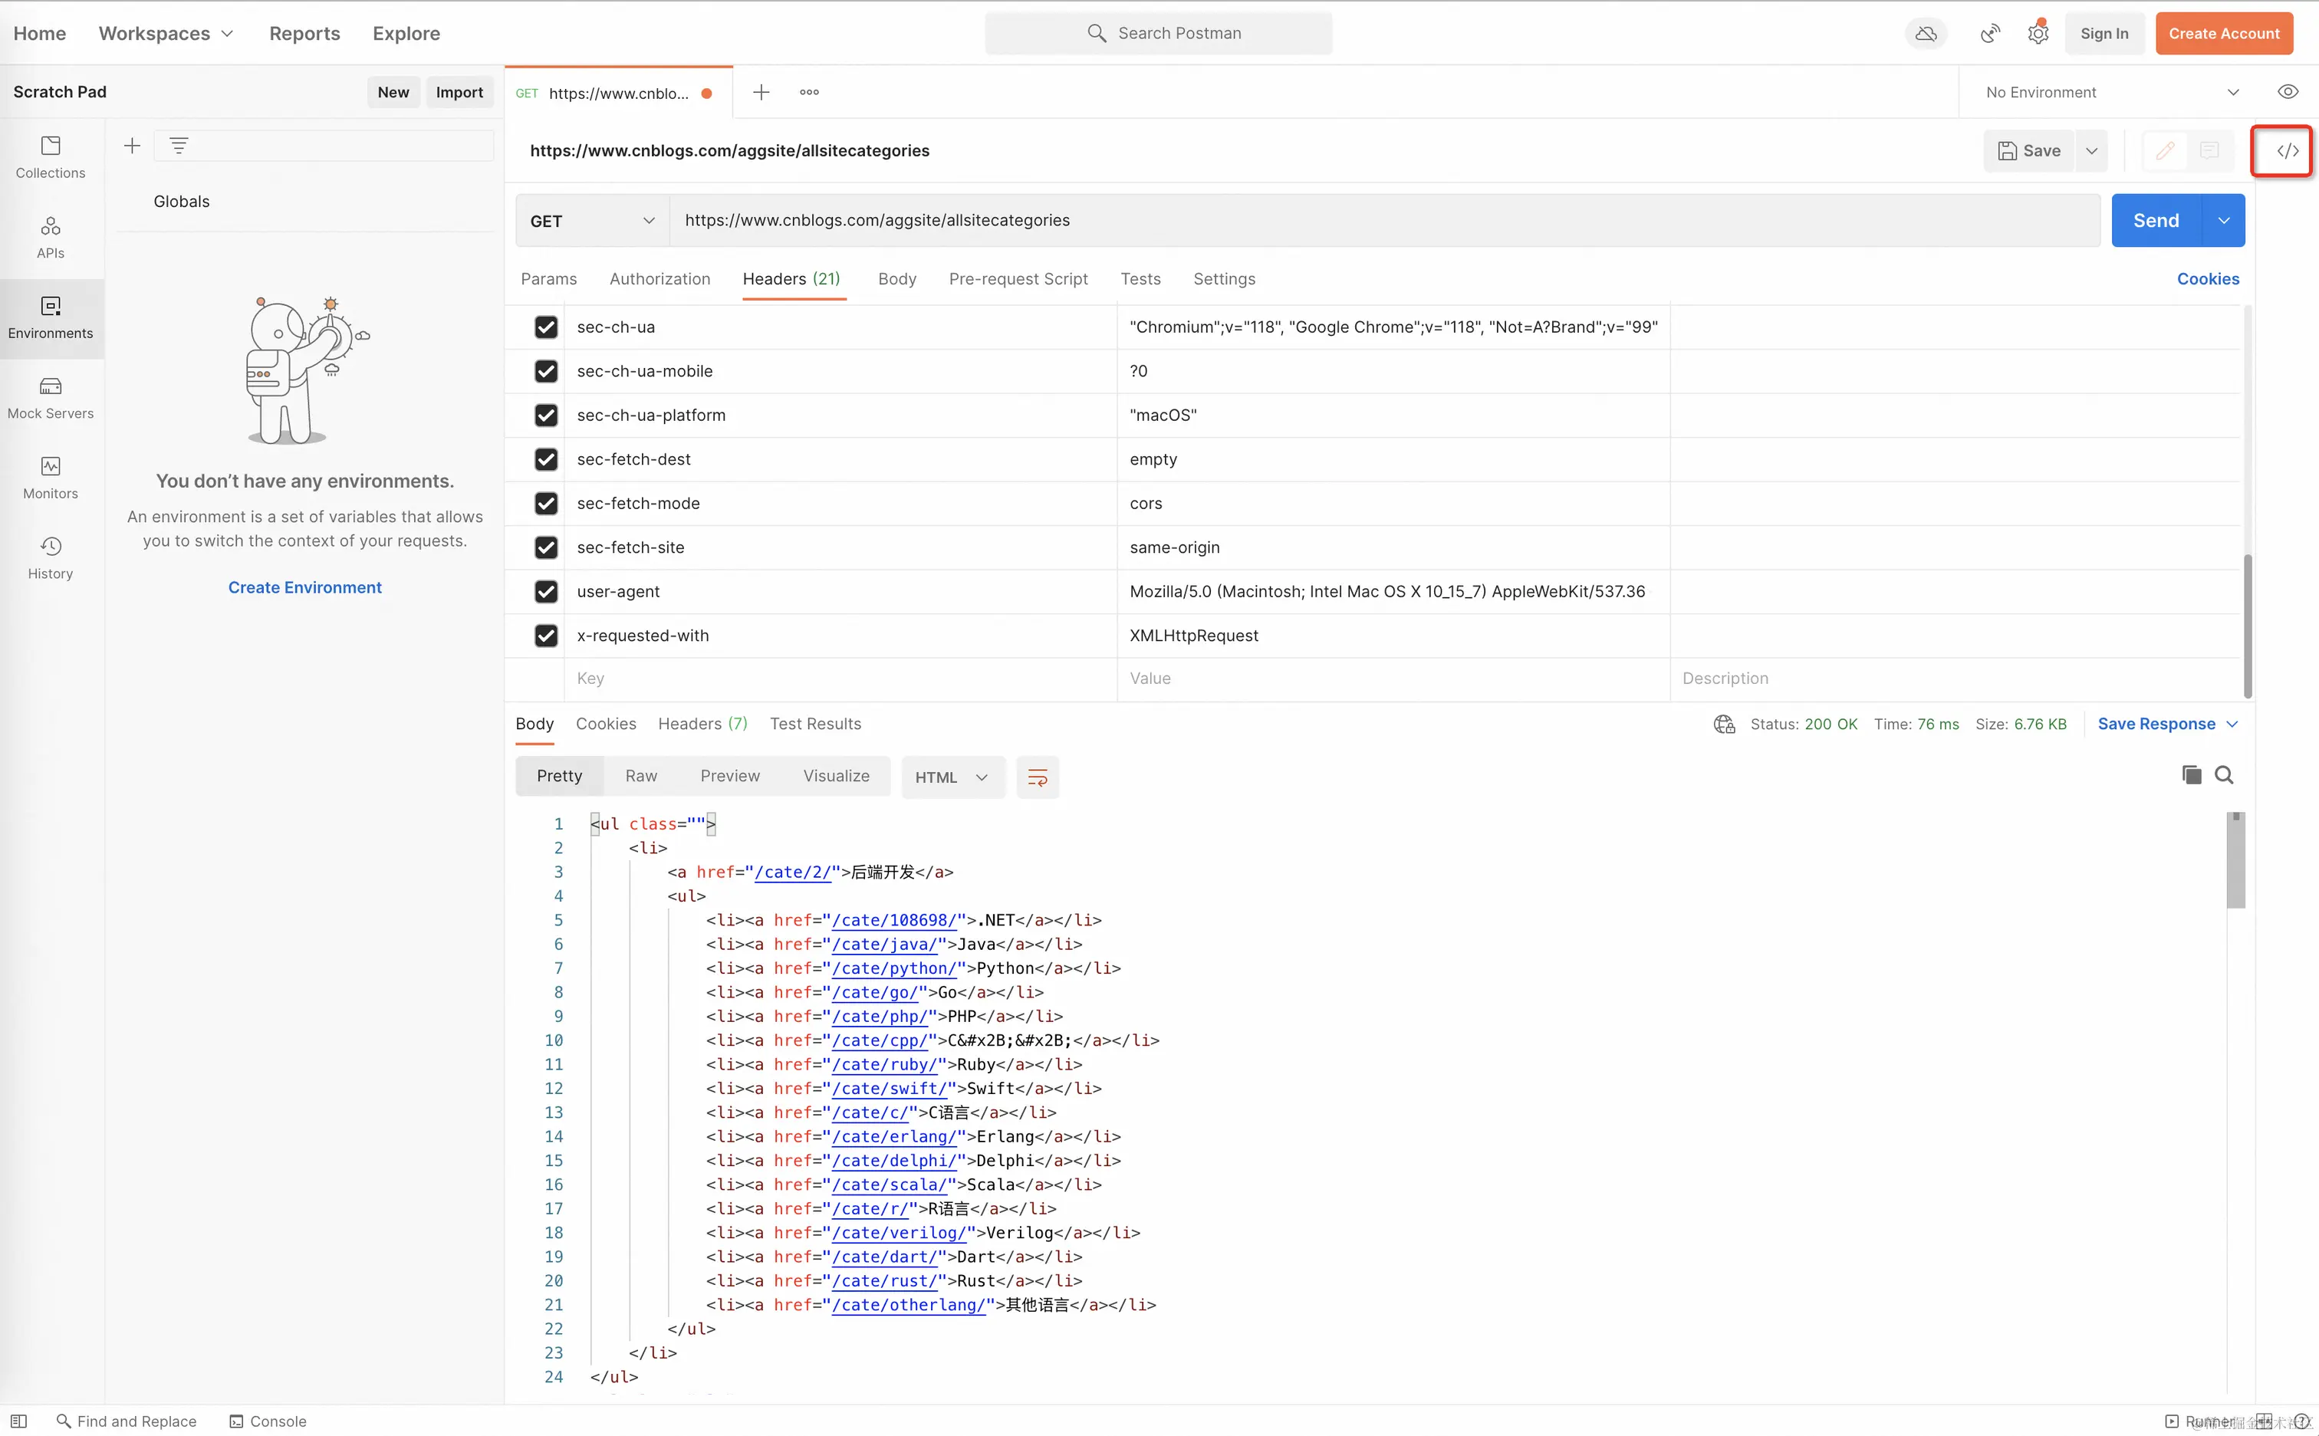Open the History sidebar panel

tap(51, 557)
